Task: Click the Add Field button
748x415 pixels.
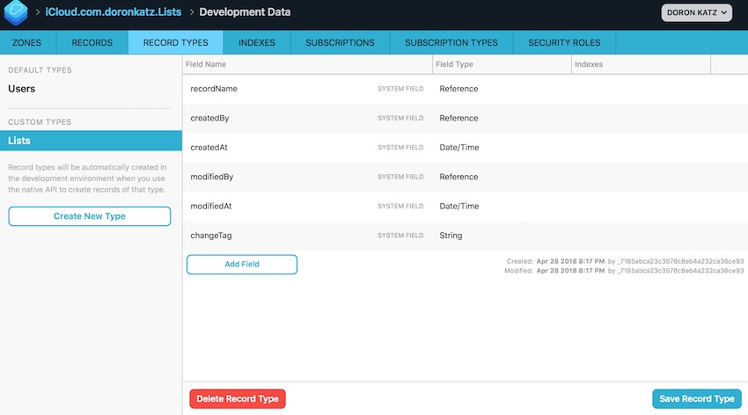Action: (242, 265)
